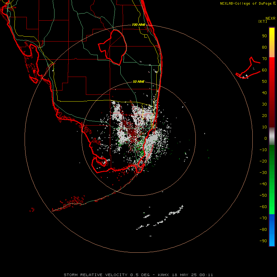Click the 60 value on velocity scale

tap(264, 70)
